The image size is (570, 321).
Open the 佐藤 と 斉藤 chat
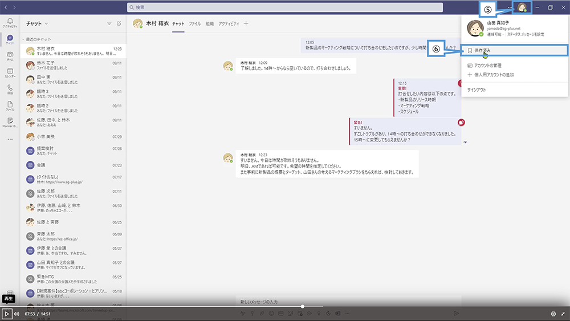pos(74,222)
